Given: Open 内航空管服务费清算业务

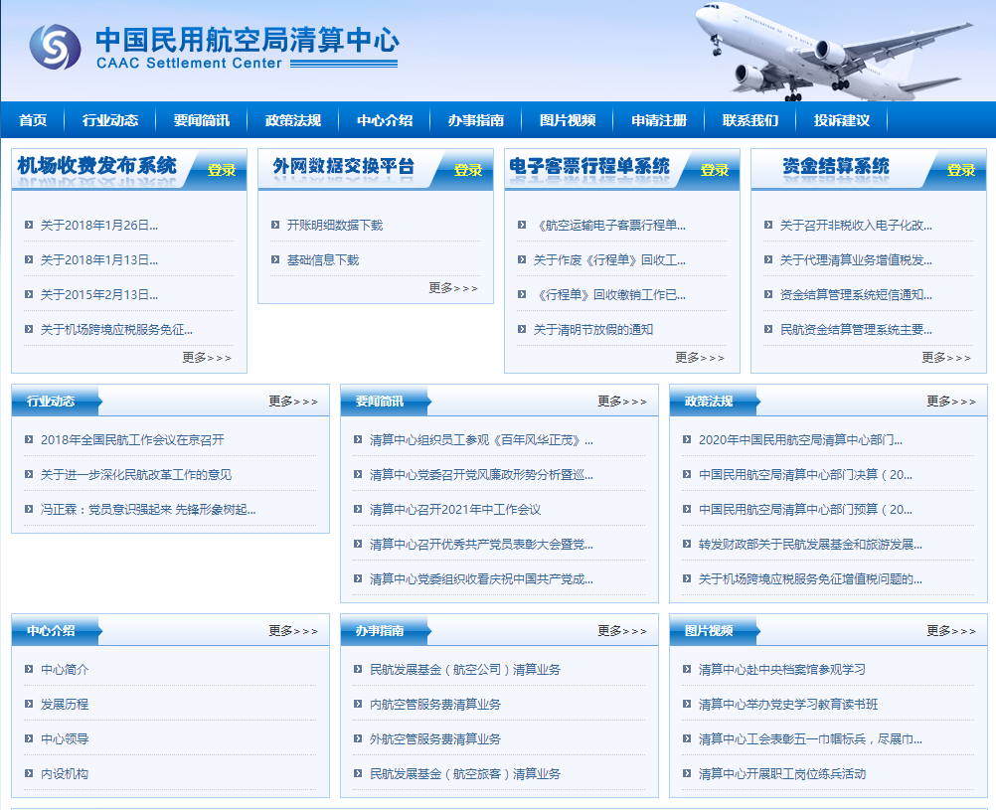Looking at the screenshot, I should click(x=435, y=705).
